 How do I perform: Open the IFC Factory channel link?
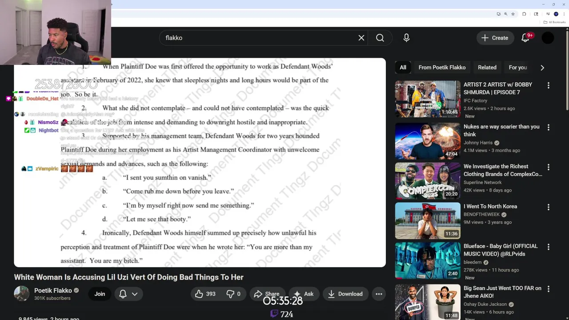coord(475,100)
